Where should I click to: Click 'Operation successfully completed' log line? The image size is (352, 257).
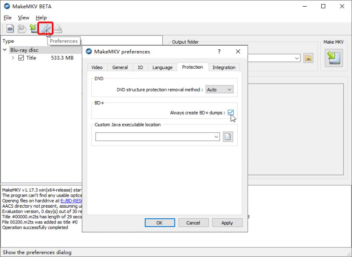click(35, 228)
